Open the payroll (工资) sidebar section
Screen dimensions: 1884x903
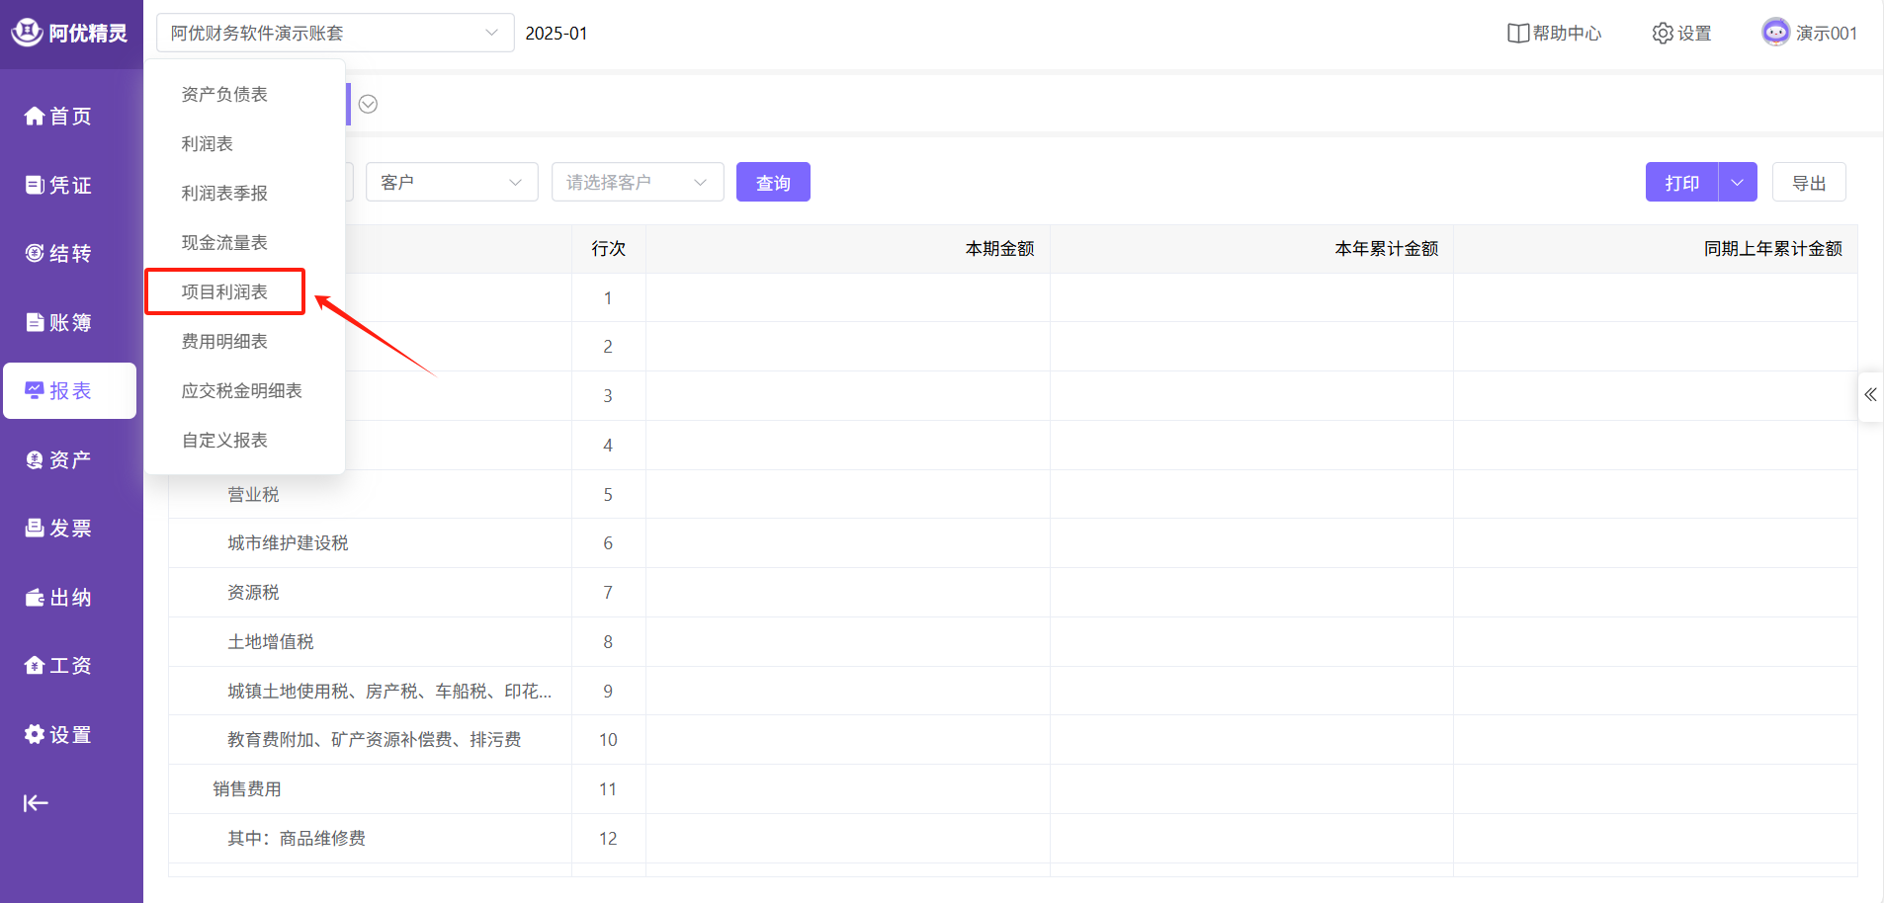pos(58,666)
